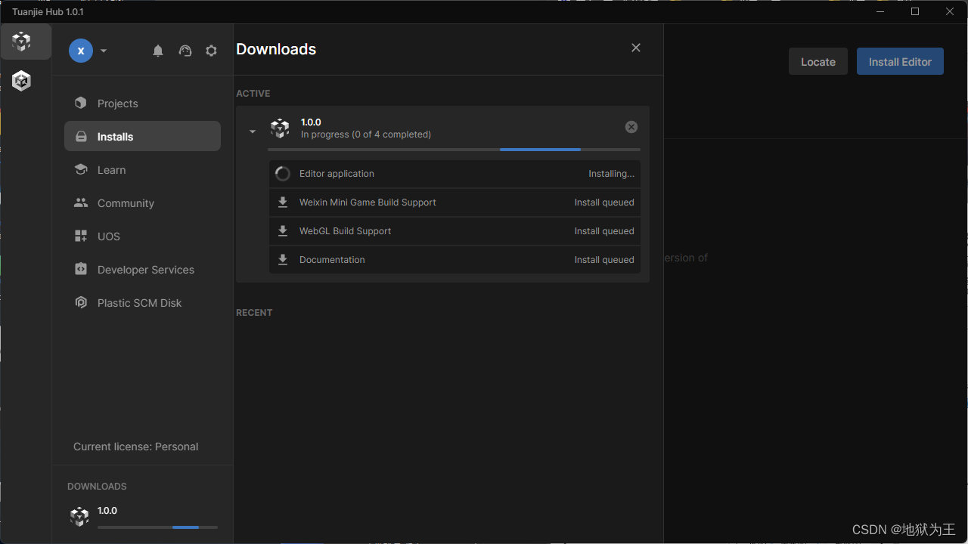Collapse the 1.0.0 download details arrow
968x544 pixels.
click(x=253, y=131)
